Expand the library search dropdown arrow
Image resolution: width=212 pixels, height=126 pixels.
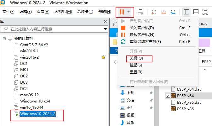click(x=105, y=29)
